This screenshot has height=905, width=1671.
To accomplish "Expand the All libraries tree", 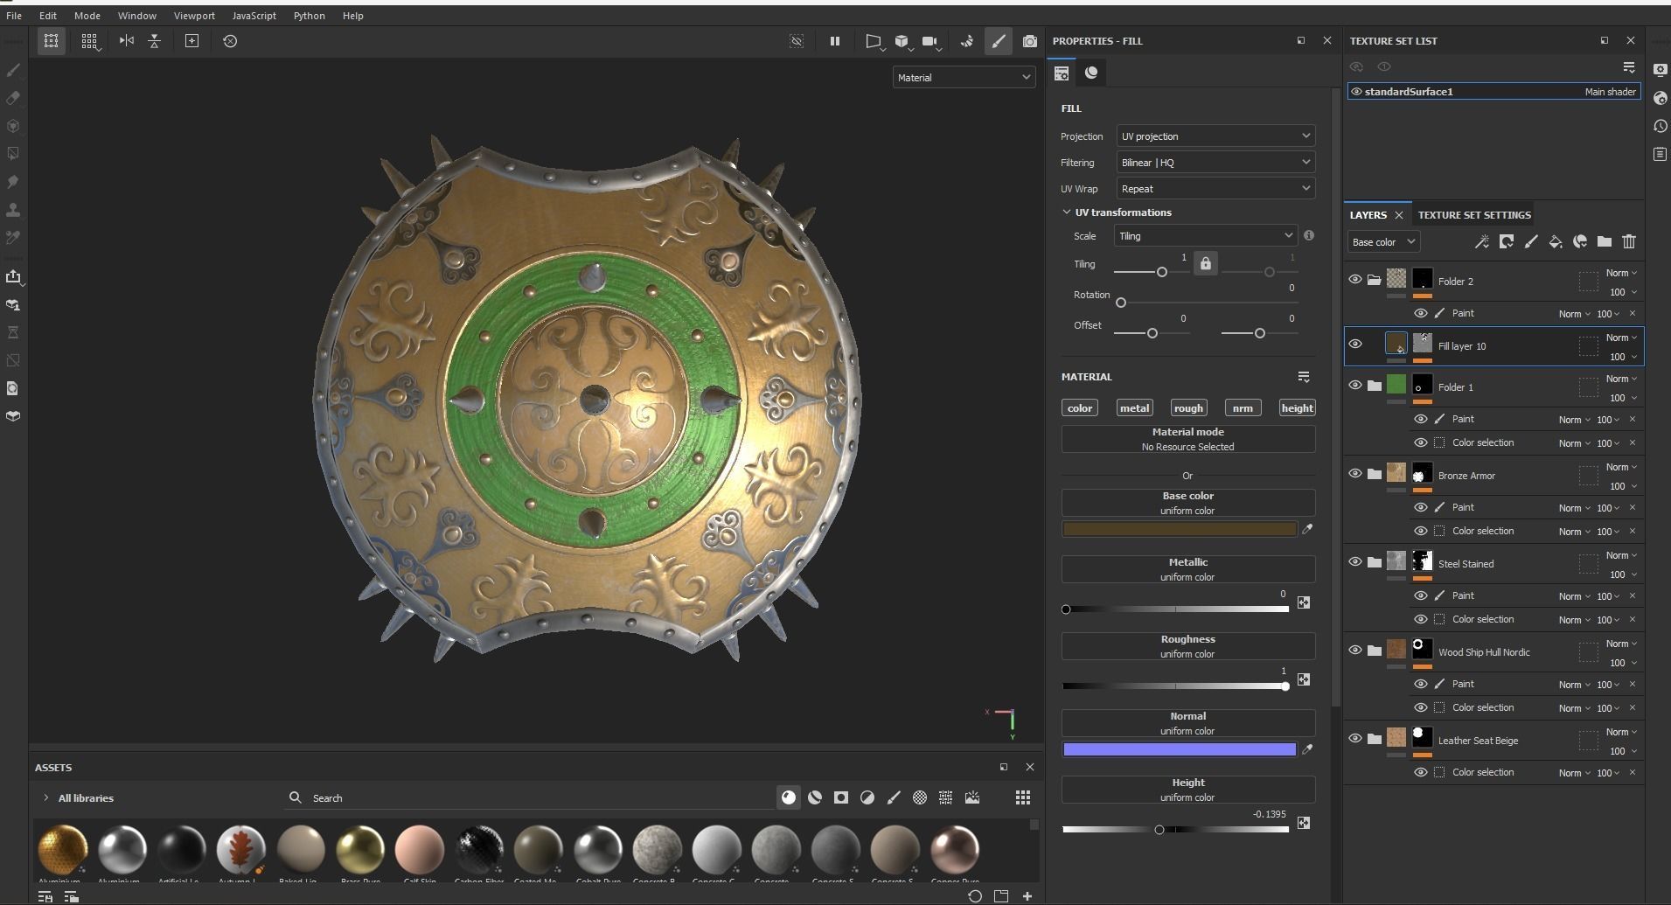I will 45,798.
